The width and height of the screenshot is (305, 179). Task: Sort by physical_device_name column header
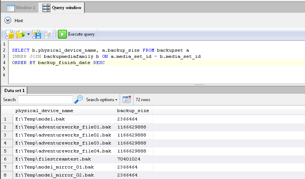(x=44, y=111)
